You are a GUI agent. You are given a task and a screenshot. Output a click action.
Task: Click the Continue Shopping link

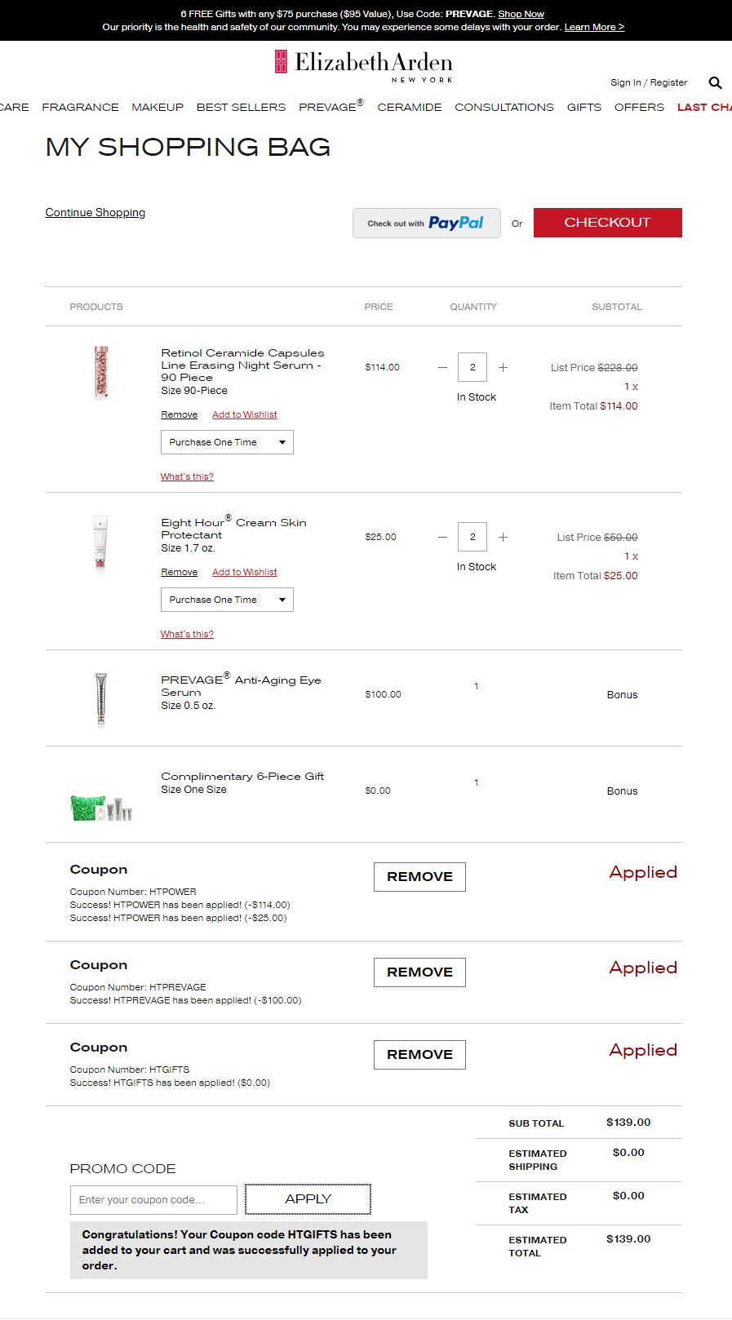tap(95, 213)
